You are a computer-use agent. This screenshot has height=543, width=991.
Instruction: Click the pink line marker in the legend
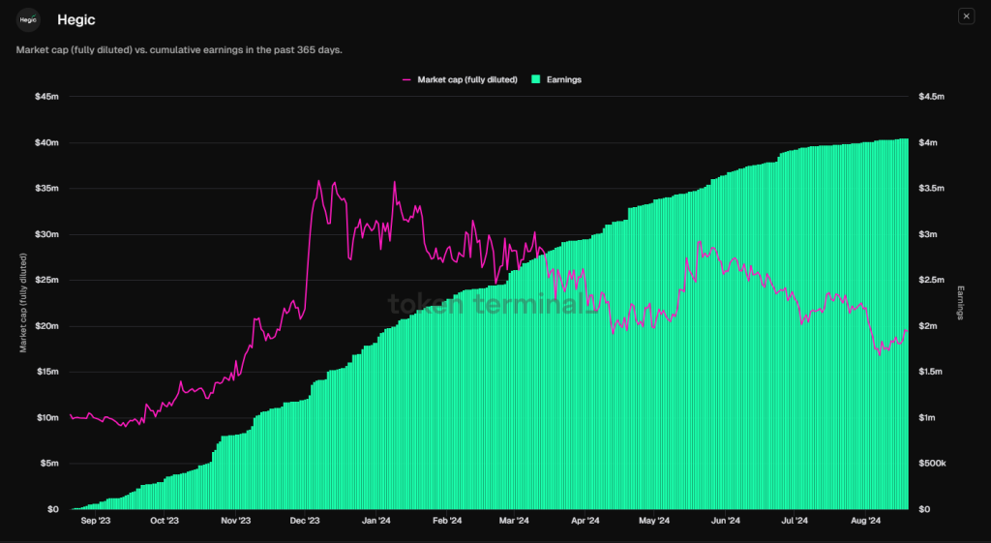407,79
